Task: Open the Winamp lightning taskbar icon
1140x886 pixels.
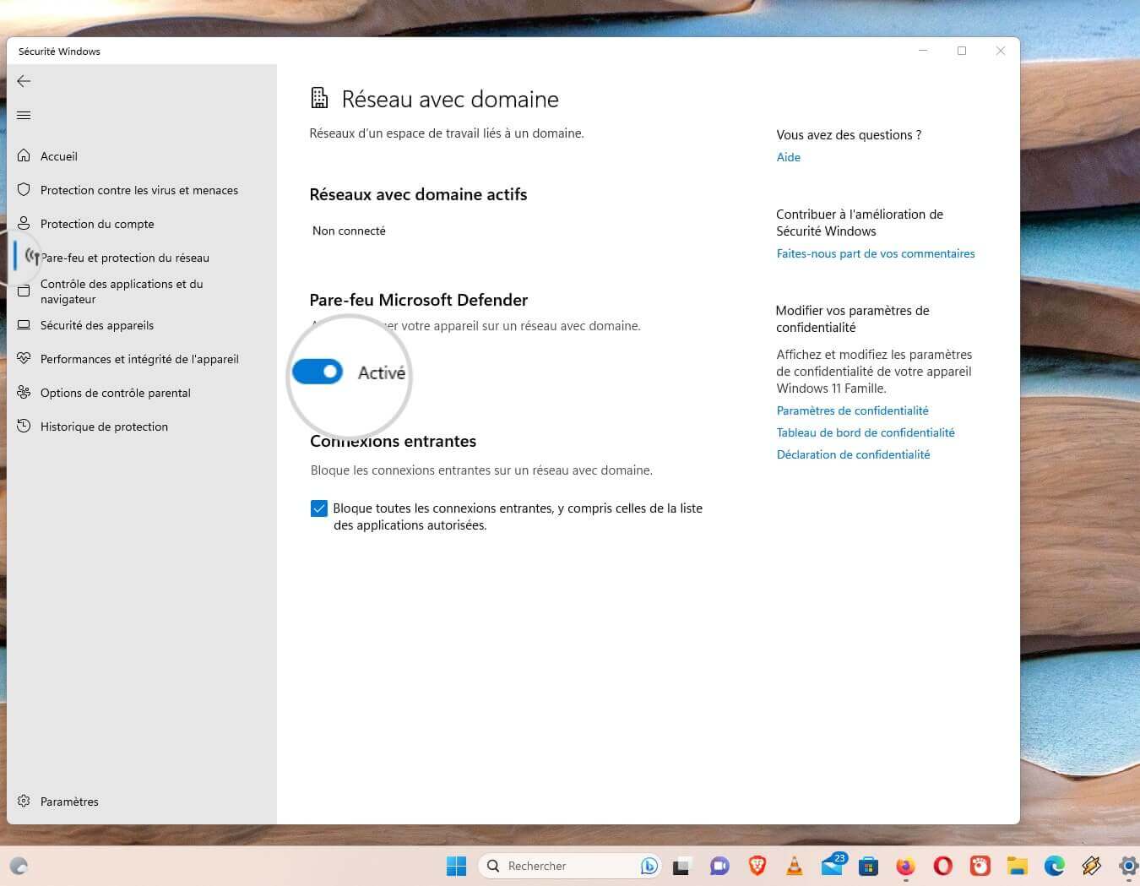Action: pos(1091,866)
